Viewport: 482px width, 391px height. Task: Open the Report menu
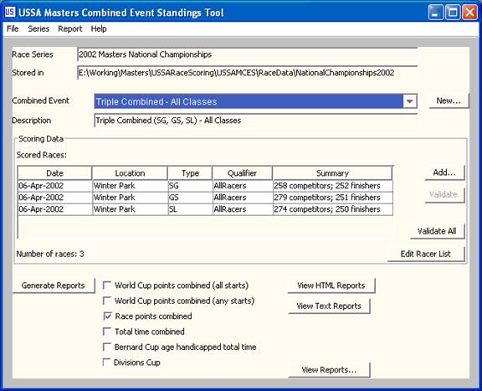point(70,28)
